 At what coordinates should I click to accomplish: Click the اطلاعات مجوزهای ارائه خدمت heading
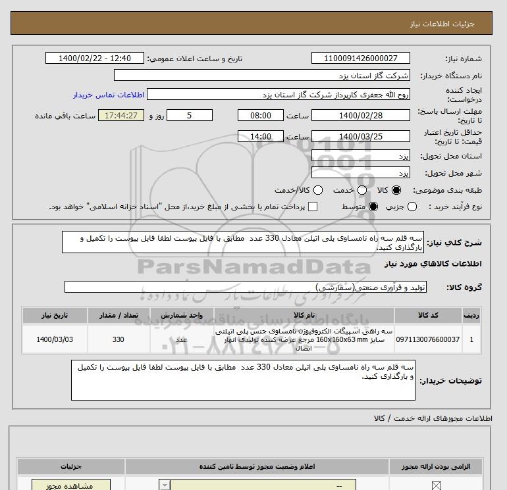(x=433, y=418)
